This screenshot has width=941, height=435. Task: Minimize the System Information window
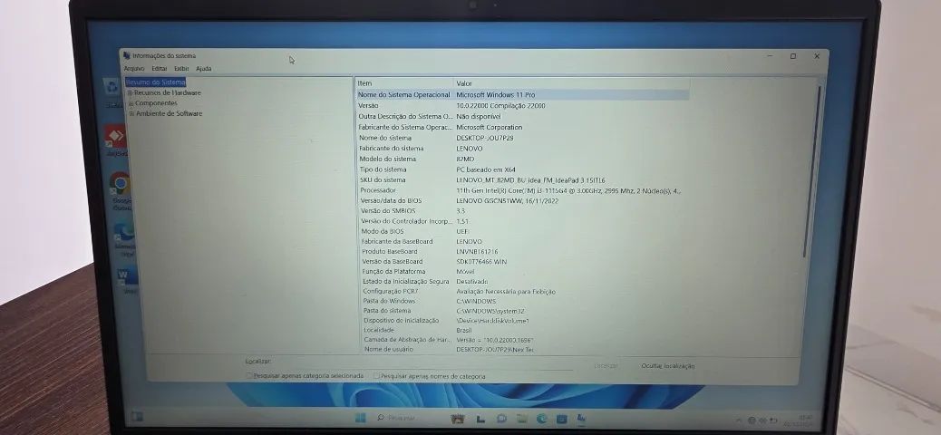pyautogui.click(x=770, y=56)
